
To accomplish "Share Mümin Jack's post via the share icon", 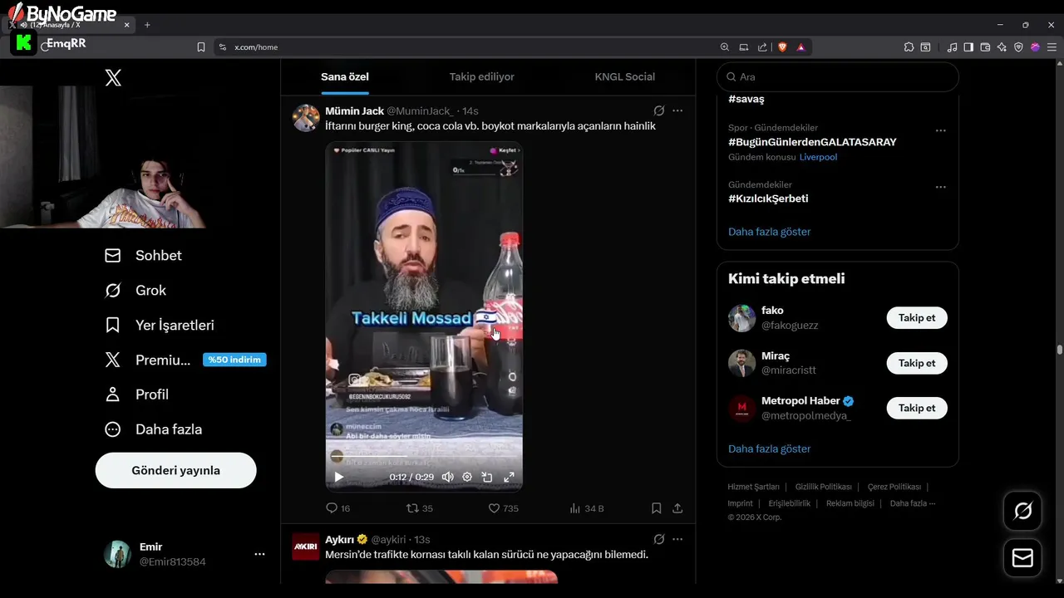I will 677,508.
